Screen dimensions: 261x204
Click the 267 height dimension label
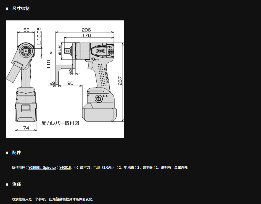[120, 81]
